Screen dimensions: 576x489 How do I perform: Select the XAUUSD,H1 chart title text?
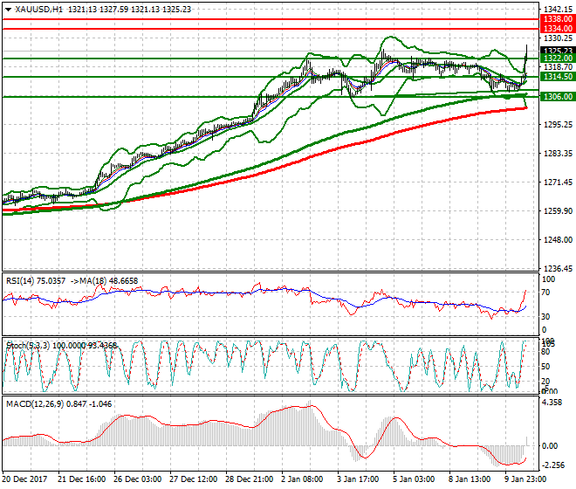[38, 10]
